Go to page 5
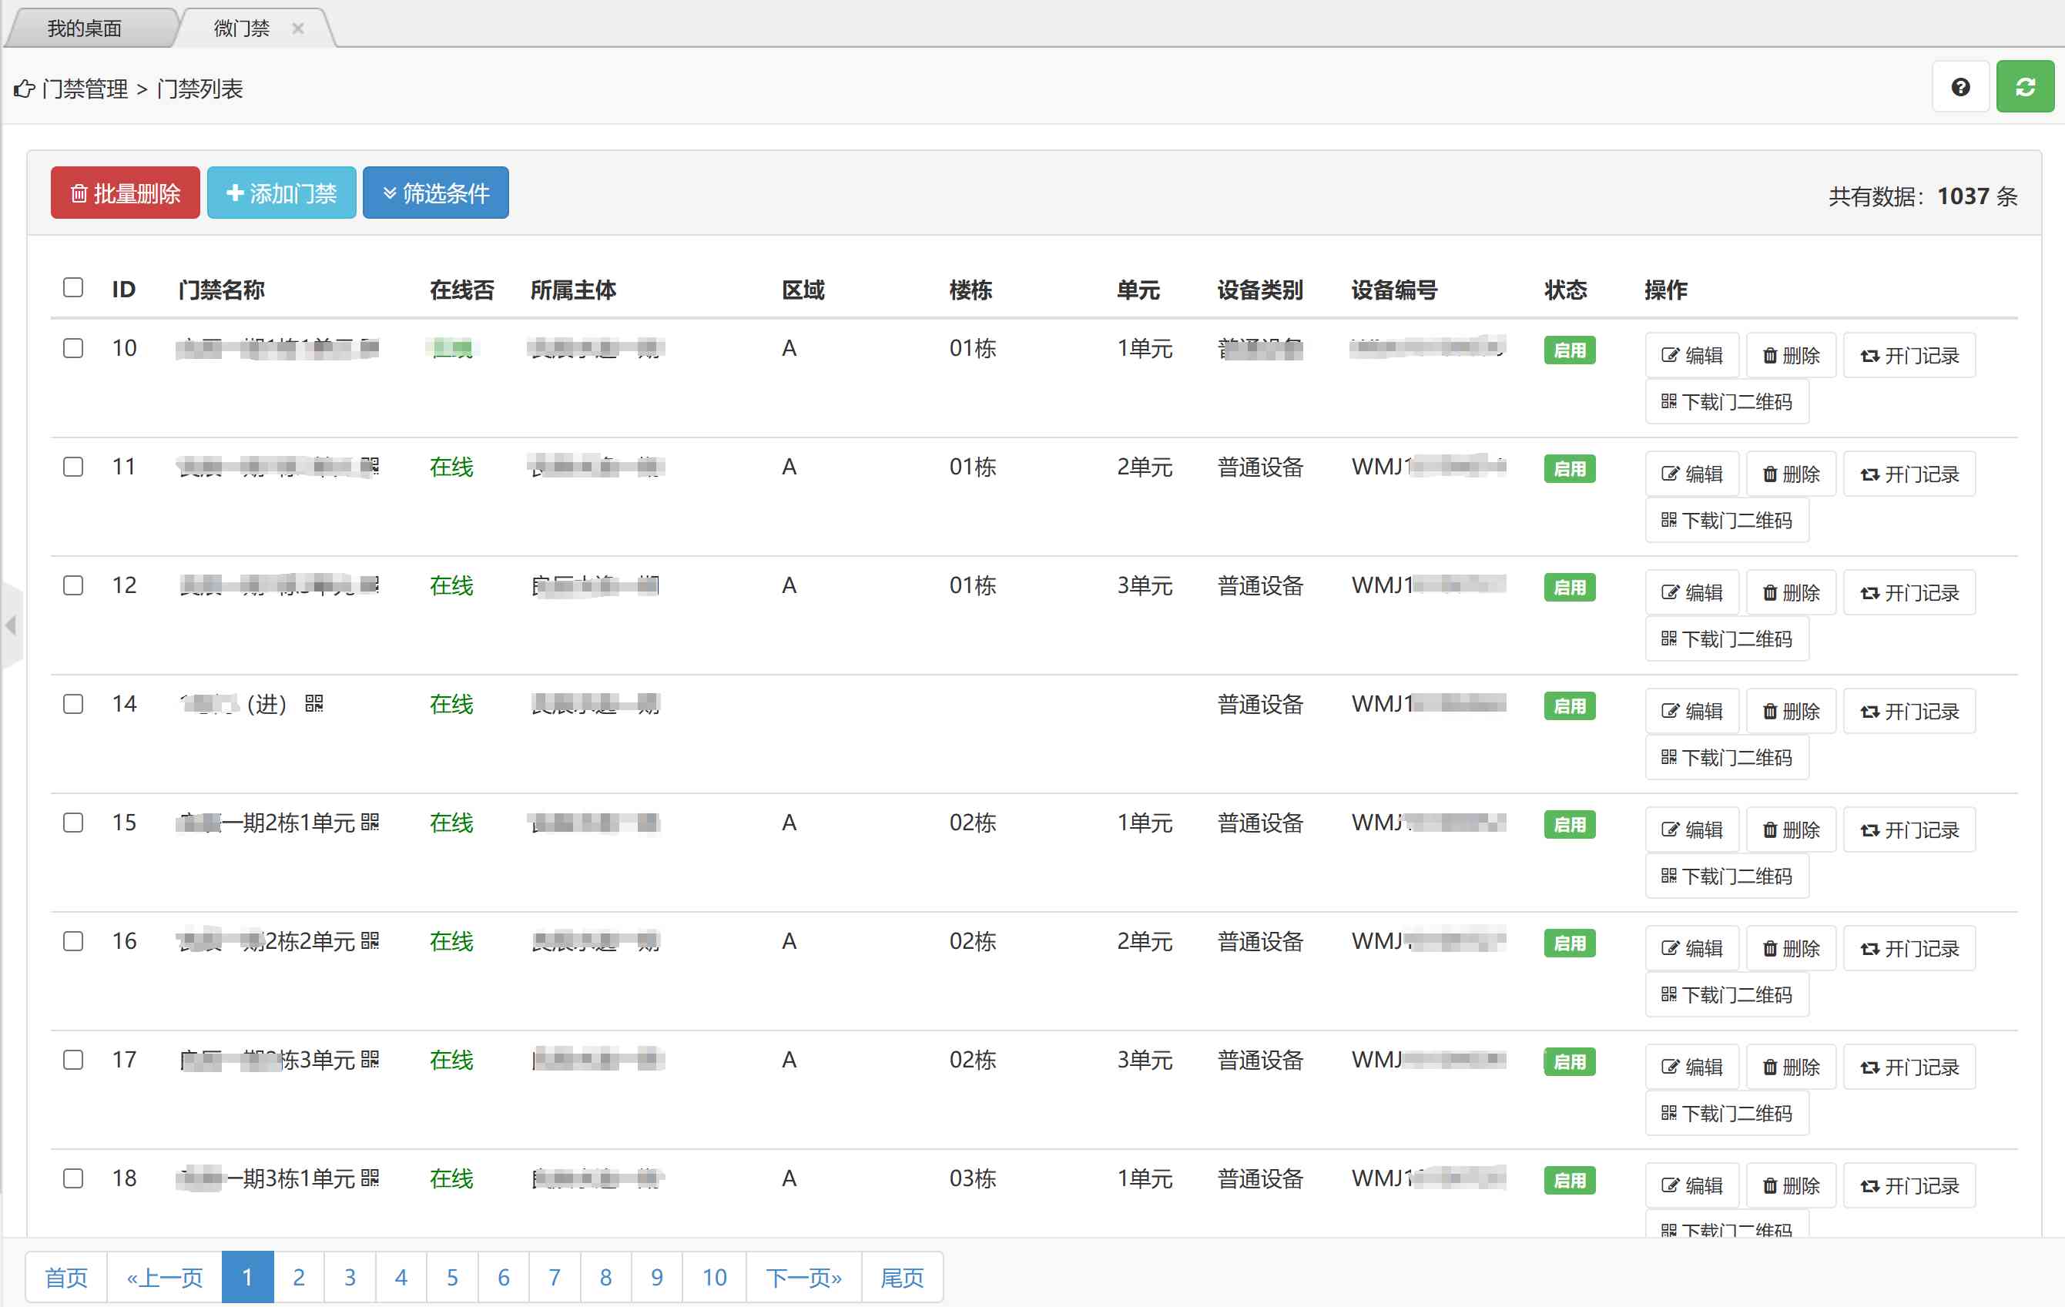This screenshot has height=1307, width=2065. click(x=452, y=1277)
